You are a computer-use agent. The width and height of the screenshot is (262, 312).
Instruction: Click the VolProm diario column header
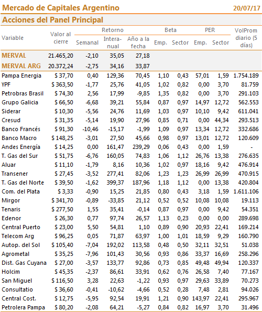(x=246, y=38)
